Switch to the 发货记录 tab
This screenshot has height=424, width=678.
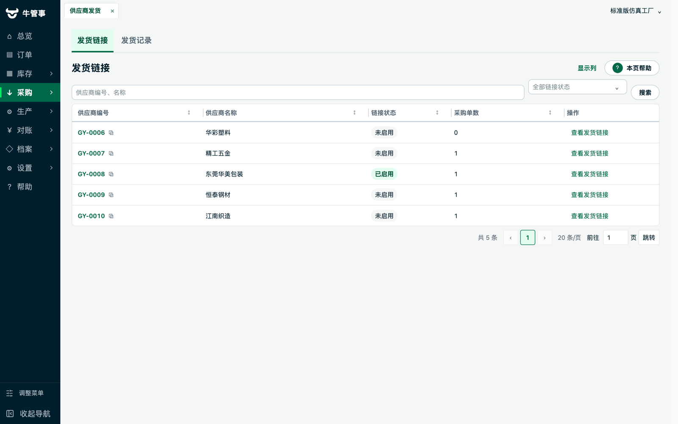pyautogui.click(x=136, y=40)
